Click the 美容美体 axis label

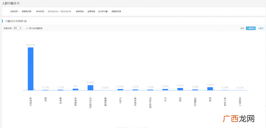click(x=135, y=102)
